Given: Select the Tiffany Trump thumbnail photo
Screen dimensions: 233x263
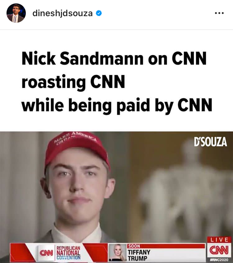Looking at the screenshot, I should [x=117, y=252].
